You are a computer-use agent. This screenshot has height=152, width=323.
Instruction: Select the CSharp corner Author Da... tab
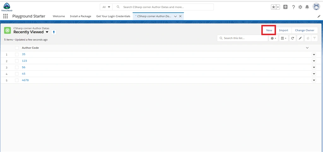point(154,16)
